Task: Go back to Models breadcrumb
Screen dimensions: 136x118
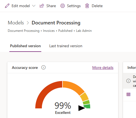Action: point(16,23)
